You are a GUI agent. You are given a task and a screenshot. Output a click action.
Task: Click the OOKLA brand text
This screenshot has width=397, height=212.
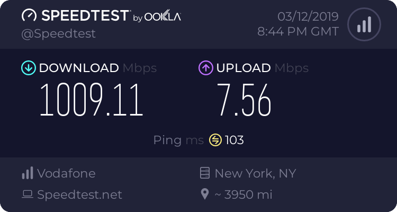163,16
